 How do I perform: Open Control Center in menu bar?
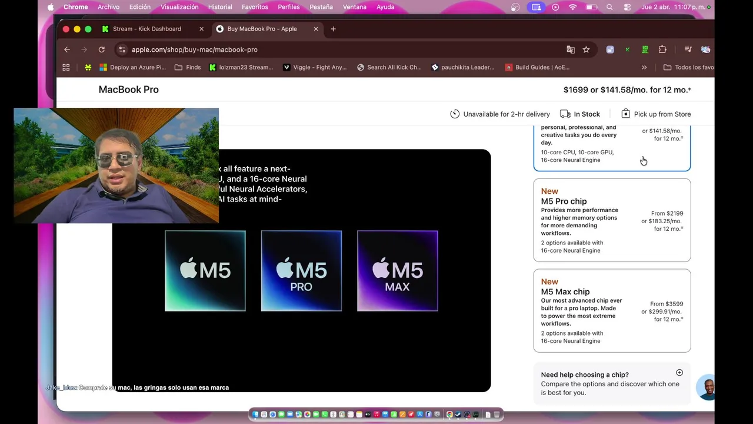627,7
